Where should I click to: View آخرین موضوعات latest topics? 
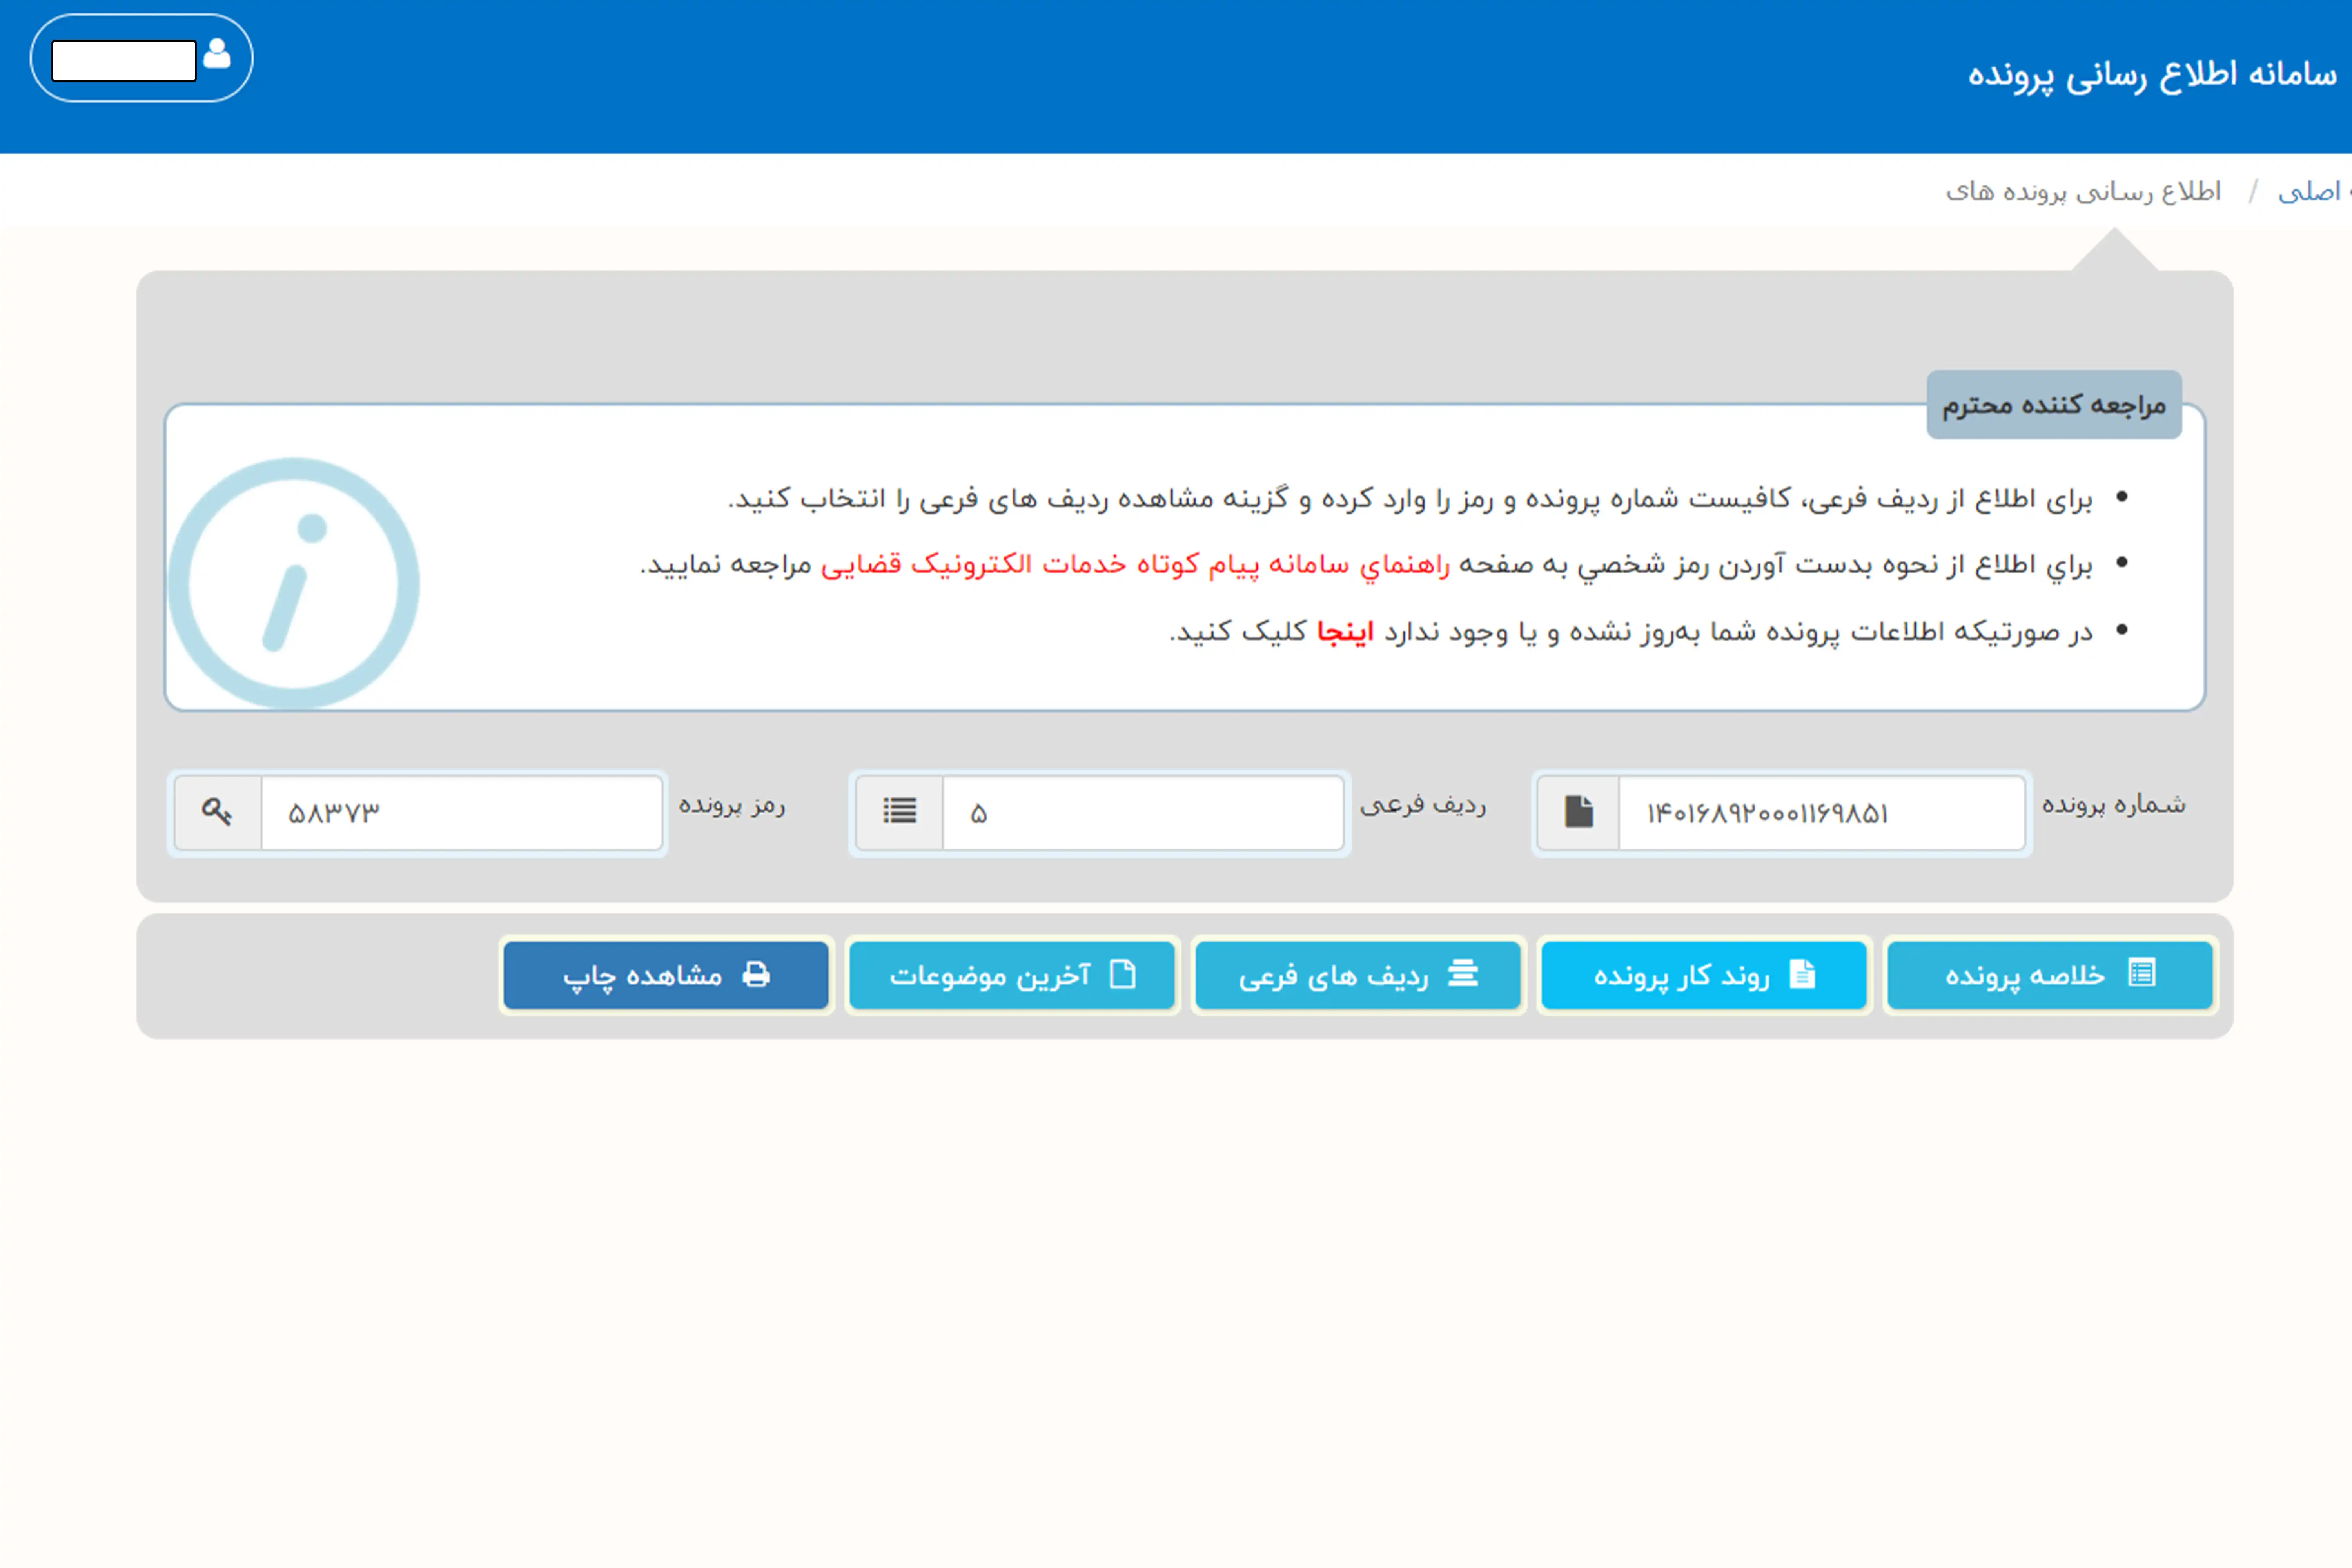tap(1012, 975)
